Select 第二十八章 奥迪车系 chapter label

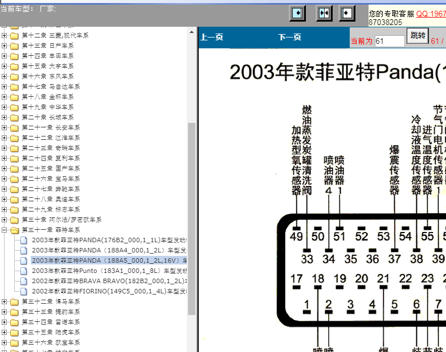click(x=51, y=199)
